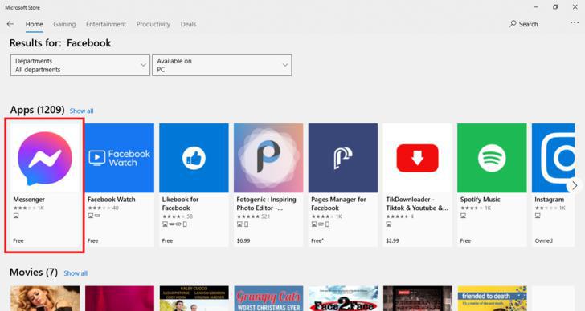Click the back arrow button

click(10, 24)
